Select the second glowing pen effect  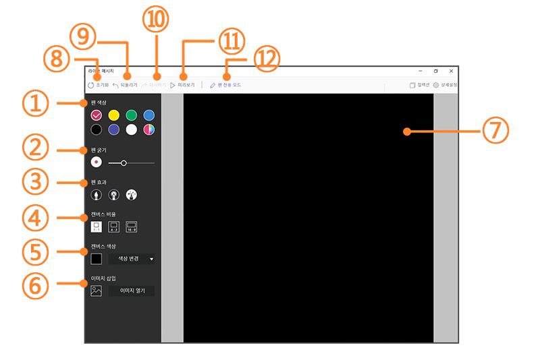click(114, 195)
